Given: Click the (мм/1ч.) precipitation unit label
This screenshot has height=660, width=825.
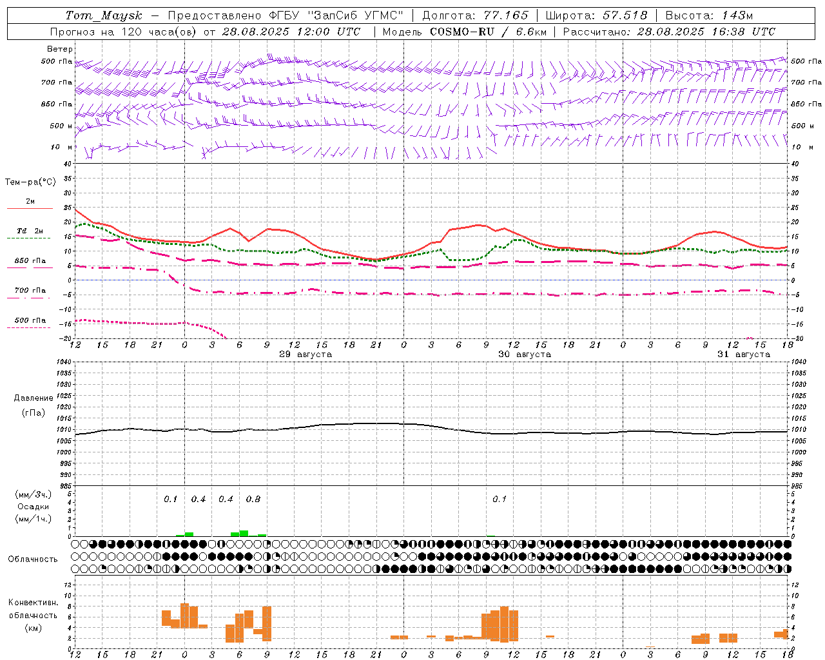Looking at the screenshot, I should (x=34, y=519).
